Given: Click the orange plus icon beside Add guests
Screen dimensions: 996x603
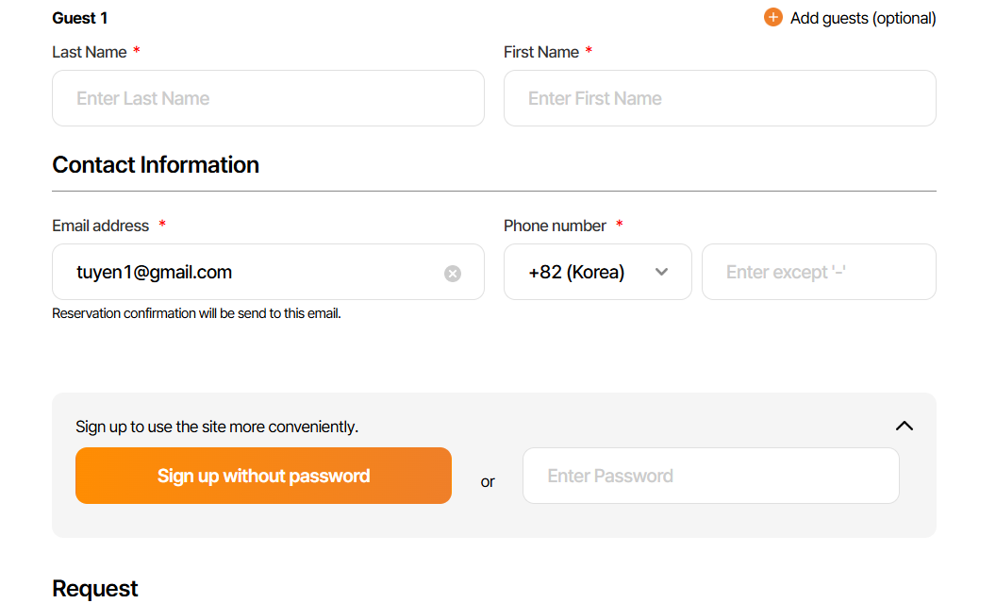Looking at the screenshot, I should click(x=773, y=18).
